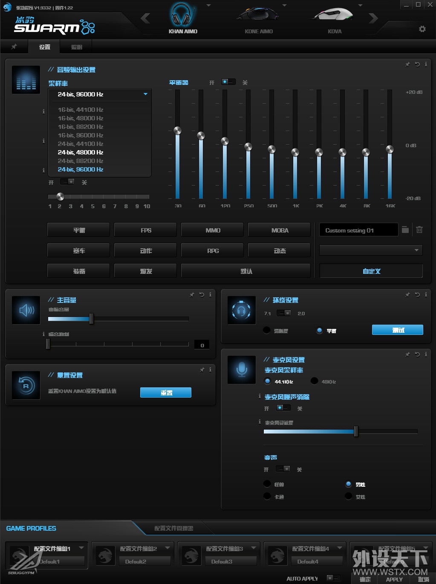
Task: Expand 配置文件编组2 profile dropdown
Action: (167, 548)
